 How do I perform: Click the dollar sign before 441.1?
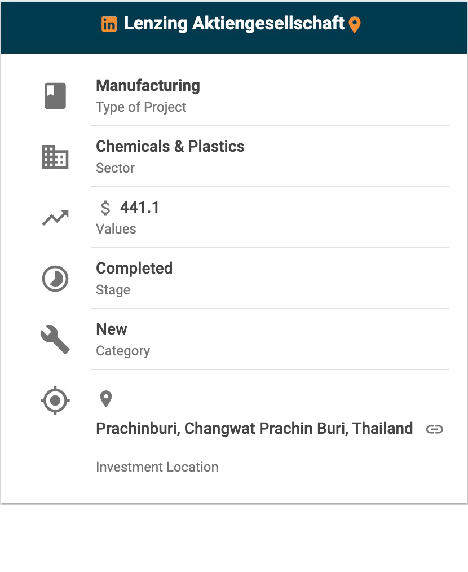tap(105, 208)
